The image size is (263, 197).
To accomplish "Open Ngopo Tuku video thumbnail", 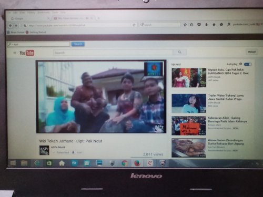I will coord(189,78).
